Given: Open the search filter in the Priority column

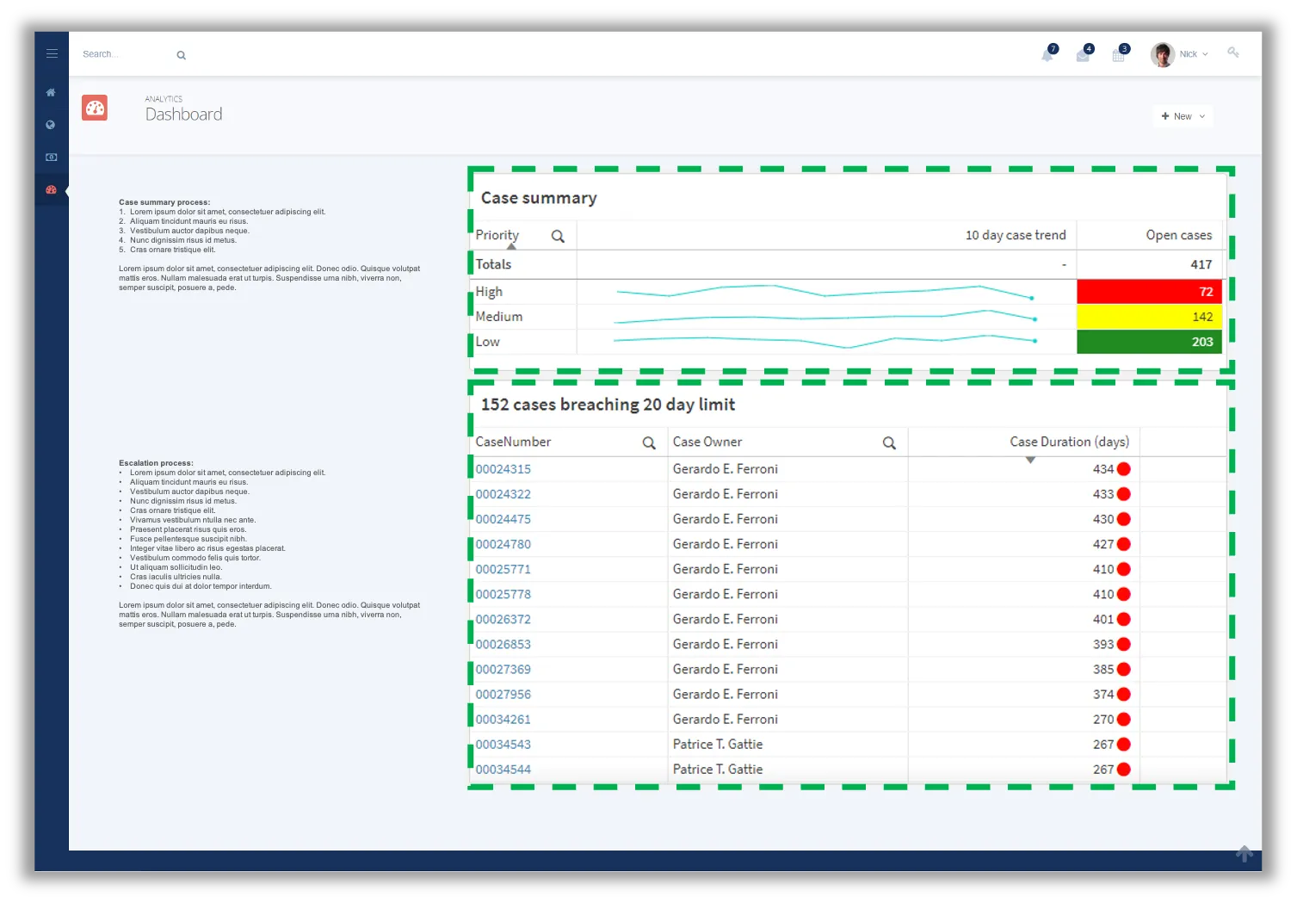Looking at the screenshot, I should pyautogui.click(x=558, y=234).
